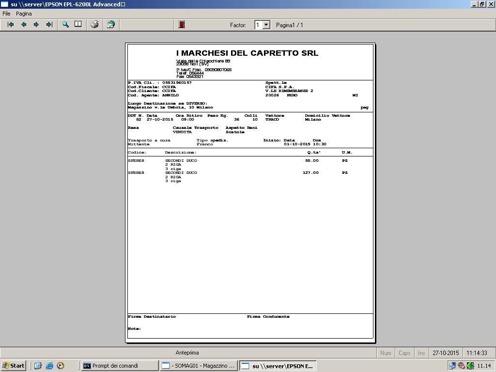
Task: Click the 'Note:' label on the document
Action: [x=134, y=329]
